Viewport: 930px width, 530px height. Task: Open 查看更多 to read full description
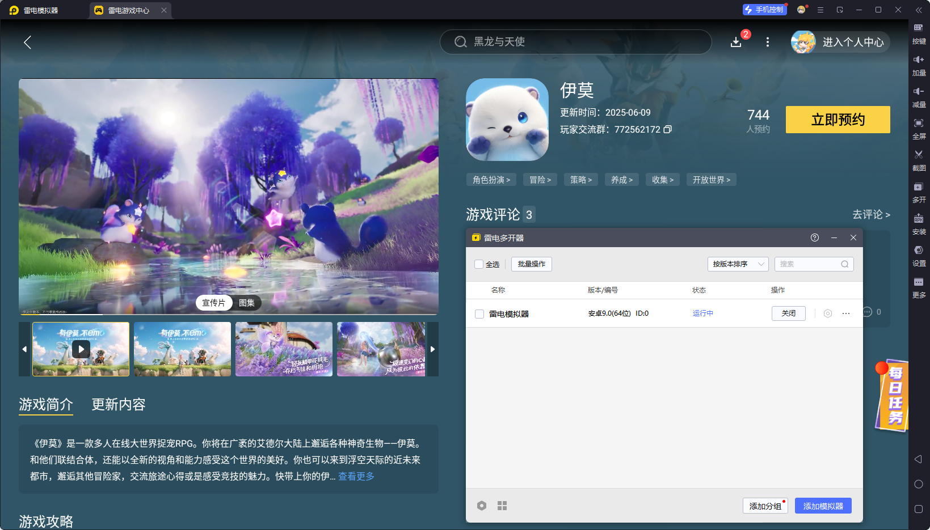[x=355, y=477]
